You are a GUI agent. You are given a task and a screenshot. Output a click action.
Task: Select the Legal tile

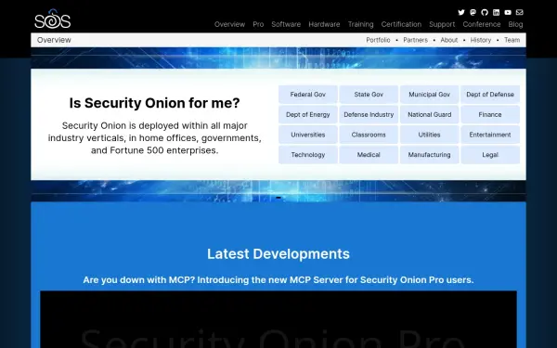[x=490, y=155]
